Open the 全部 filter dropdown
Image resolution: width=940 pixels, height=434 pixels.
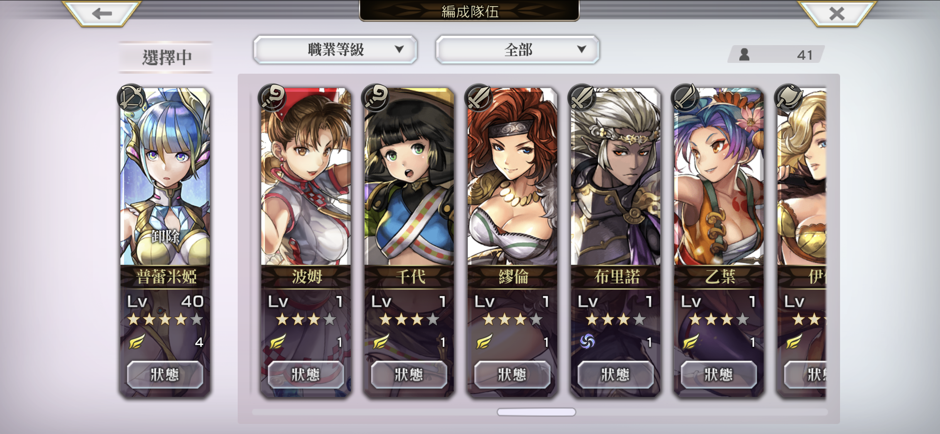point(517,50)
